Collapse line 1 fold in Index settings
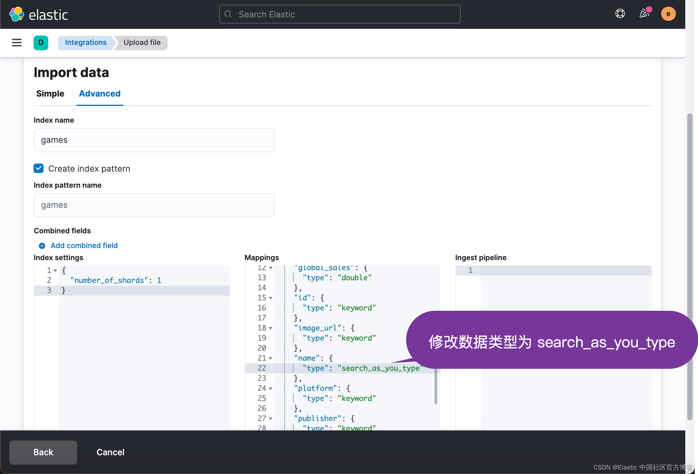The image size is (698, 474). (x=55, y=270)
